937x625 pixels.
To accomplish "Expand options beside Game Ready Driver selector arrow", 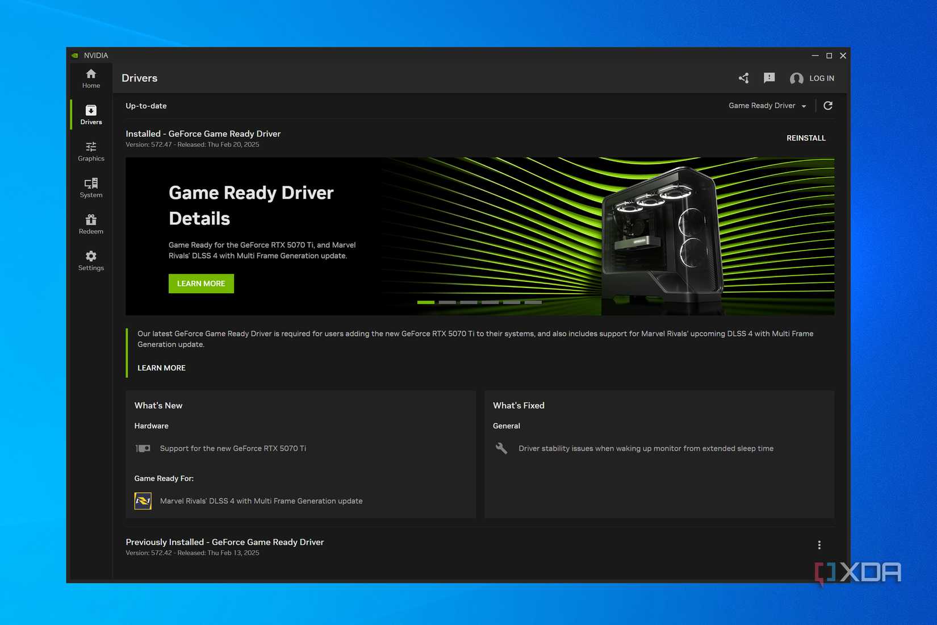I will 804,106.
